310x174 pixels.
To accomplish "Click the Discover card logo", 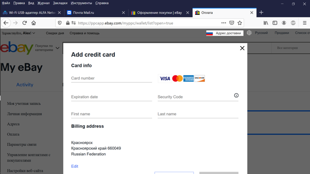I will click(x=200, y=78).
